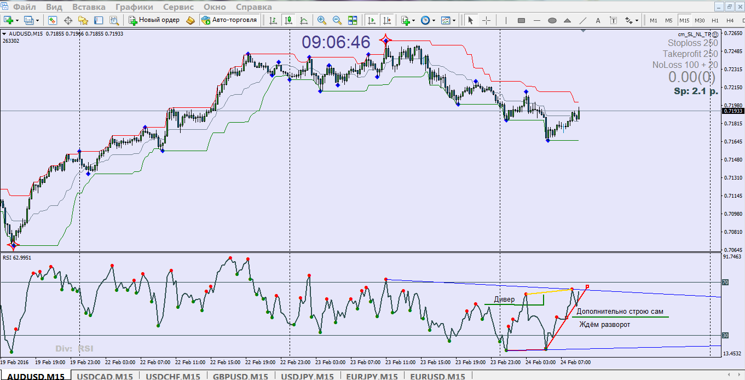Switch chart to candlesticks type
This screenshot has width=745, height=380.
pos(288,20)
